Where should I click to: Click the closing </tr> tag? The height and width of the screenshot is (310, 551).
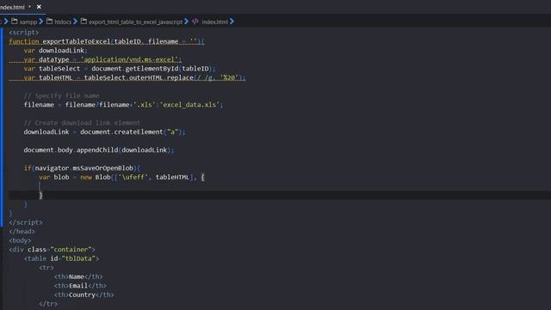pyautogui.click(x=48, y=304)
